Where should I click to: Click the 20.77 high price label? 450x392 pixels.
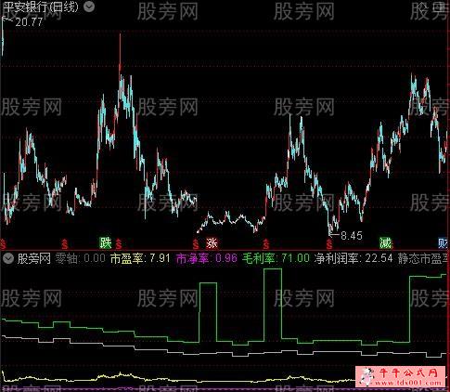pyautogui.click(x=29, y=22)
